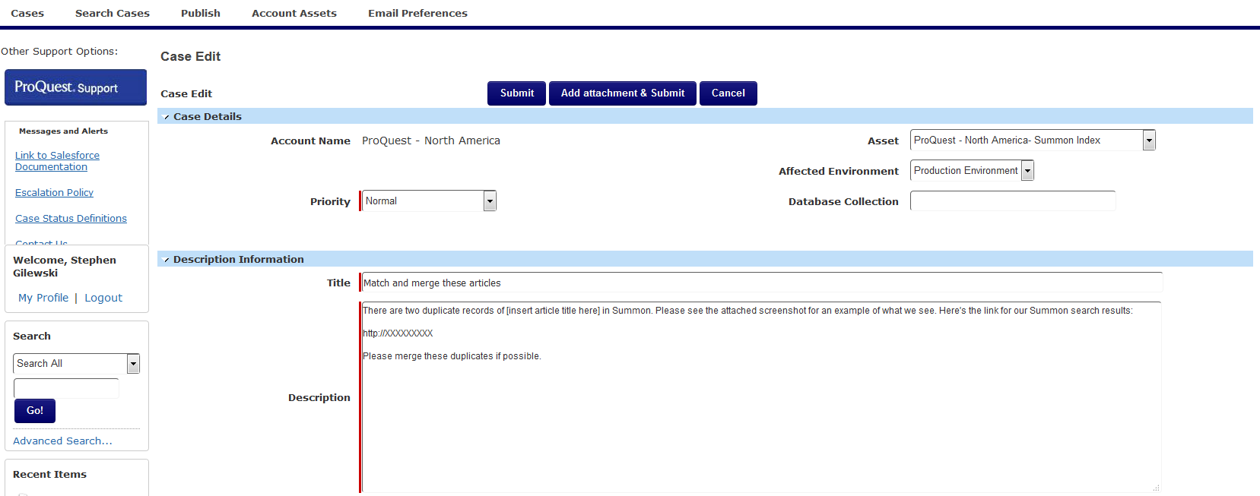This screenshot has height=496, width=1260.
Task: Open the Cases tab
Action: 27,13
